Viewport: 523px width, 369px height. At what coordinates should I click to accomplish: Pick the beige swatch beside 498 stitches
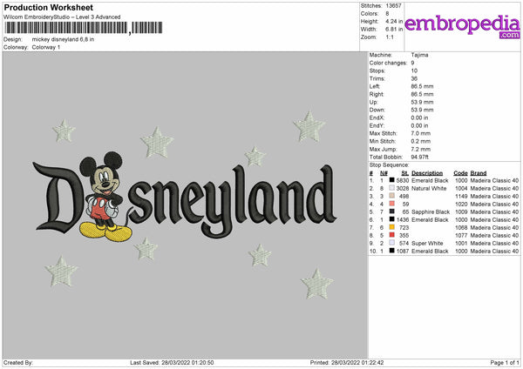[x=392, y=196]
